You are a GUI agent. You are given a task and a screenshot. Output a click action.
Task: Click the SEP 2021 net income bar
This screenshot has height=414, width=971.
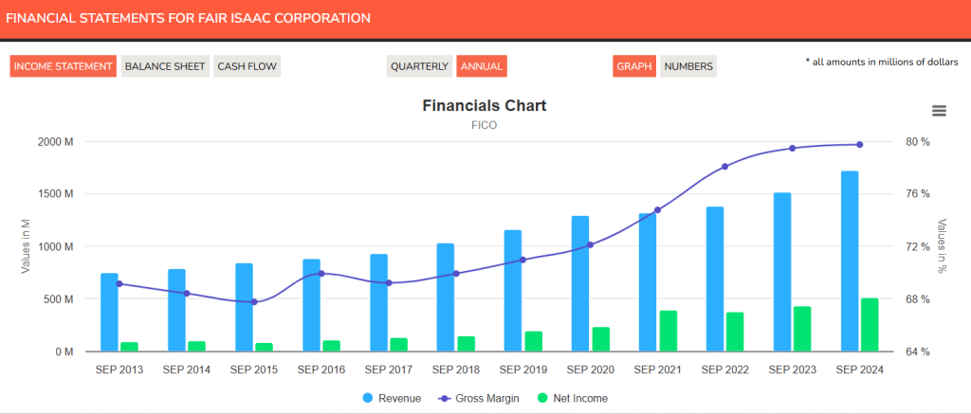point(669,331)
